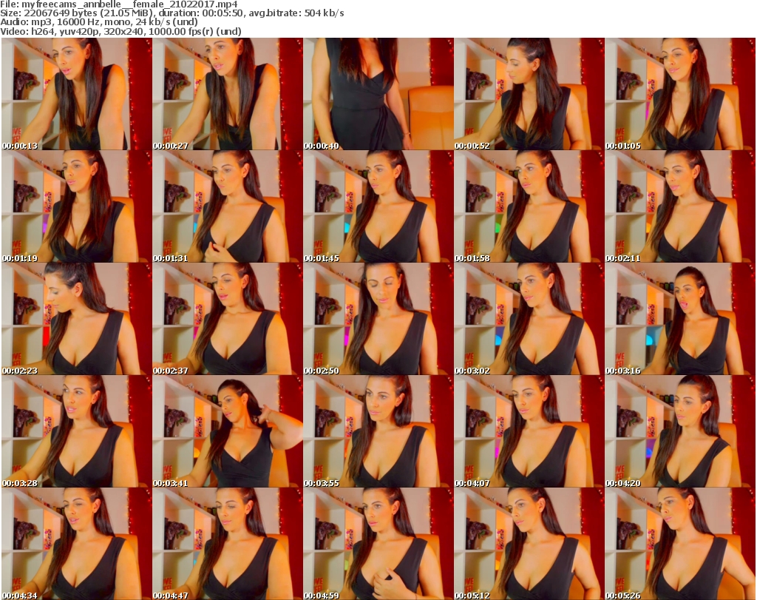The width and height of the screenshot is (757, 600).
Task: Select the thumbnail stamped 00:01:05
Action: [680, 94]
